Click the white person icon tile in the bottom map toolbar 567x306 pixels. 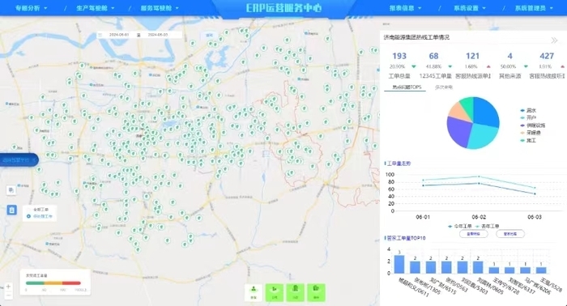point(254,292)
